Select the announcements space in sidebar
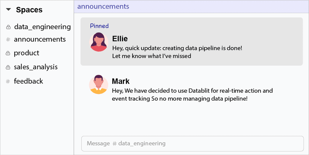This screenshot has width=309, height=155. click(x=40, y=39)
